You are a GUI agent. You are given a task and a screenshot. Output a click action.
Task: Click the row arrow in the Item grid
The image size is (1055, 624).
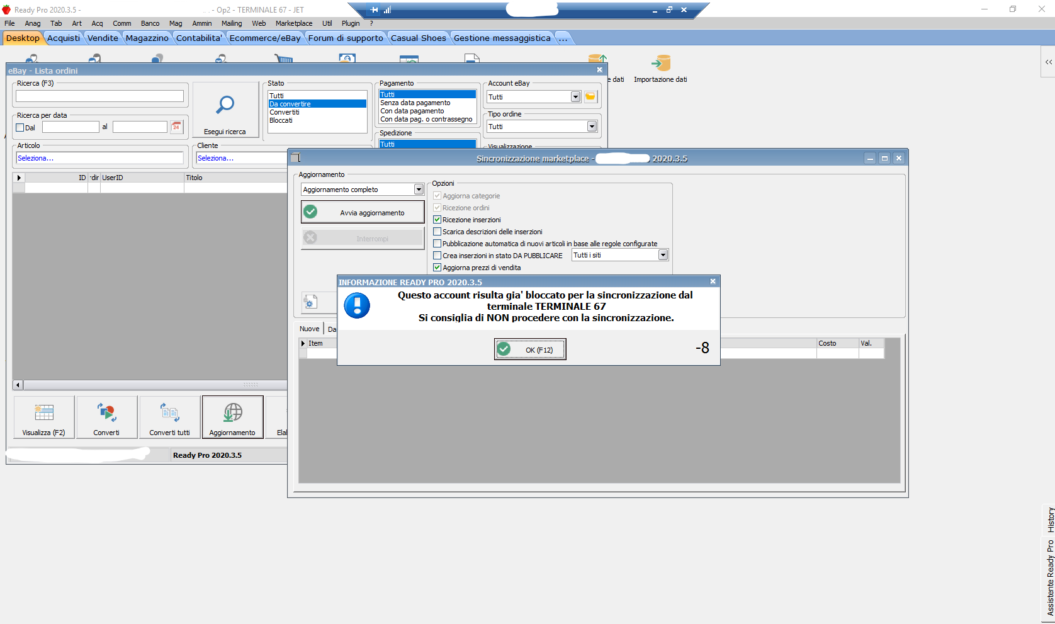[303, 343]
